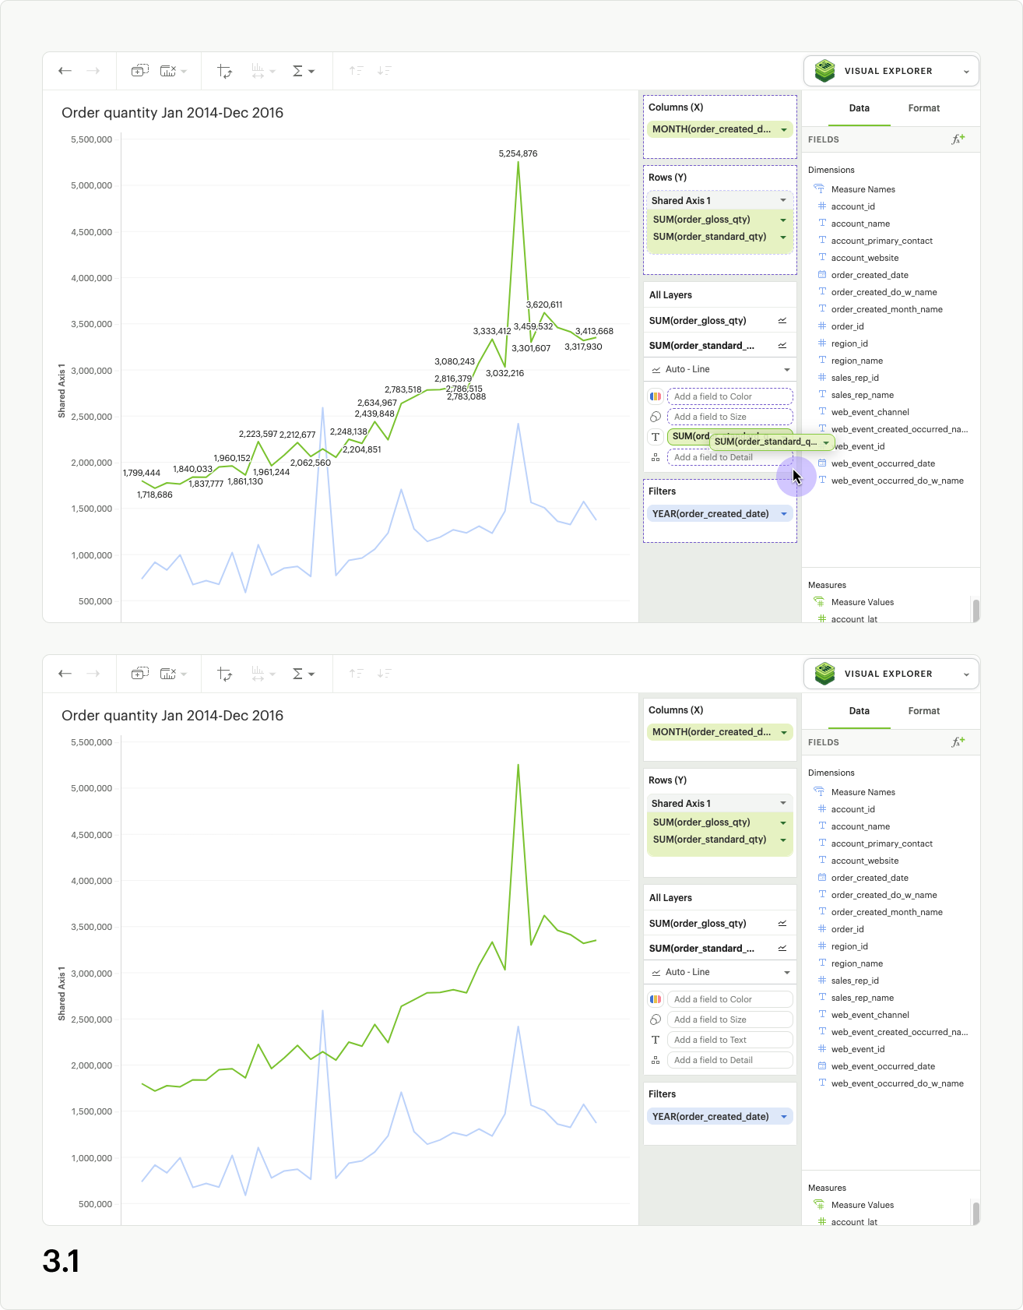This screenshot has height=1310, width=1023.
Task: Click the region_name dimension in the upper Fields list
Action: [x=856, y=361]
